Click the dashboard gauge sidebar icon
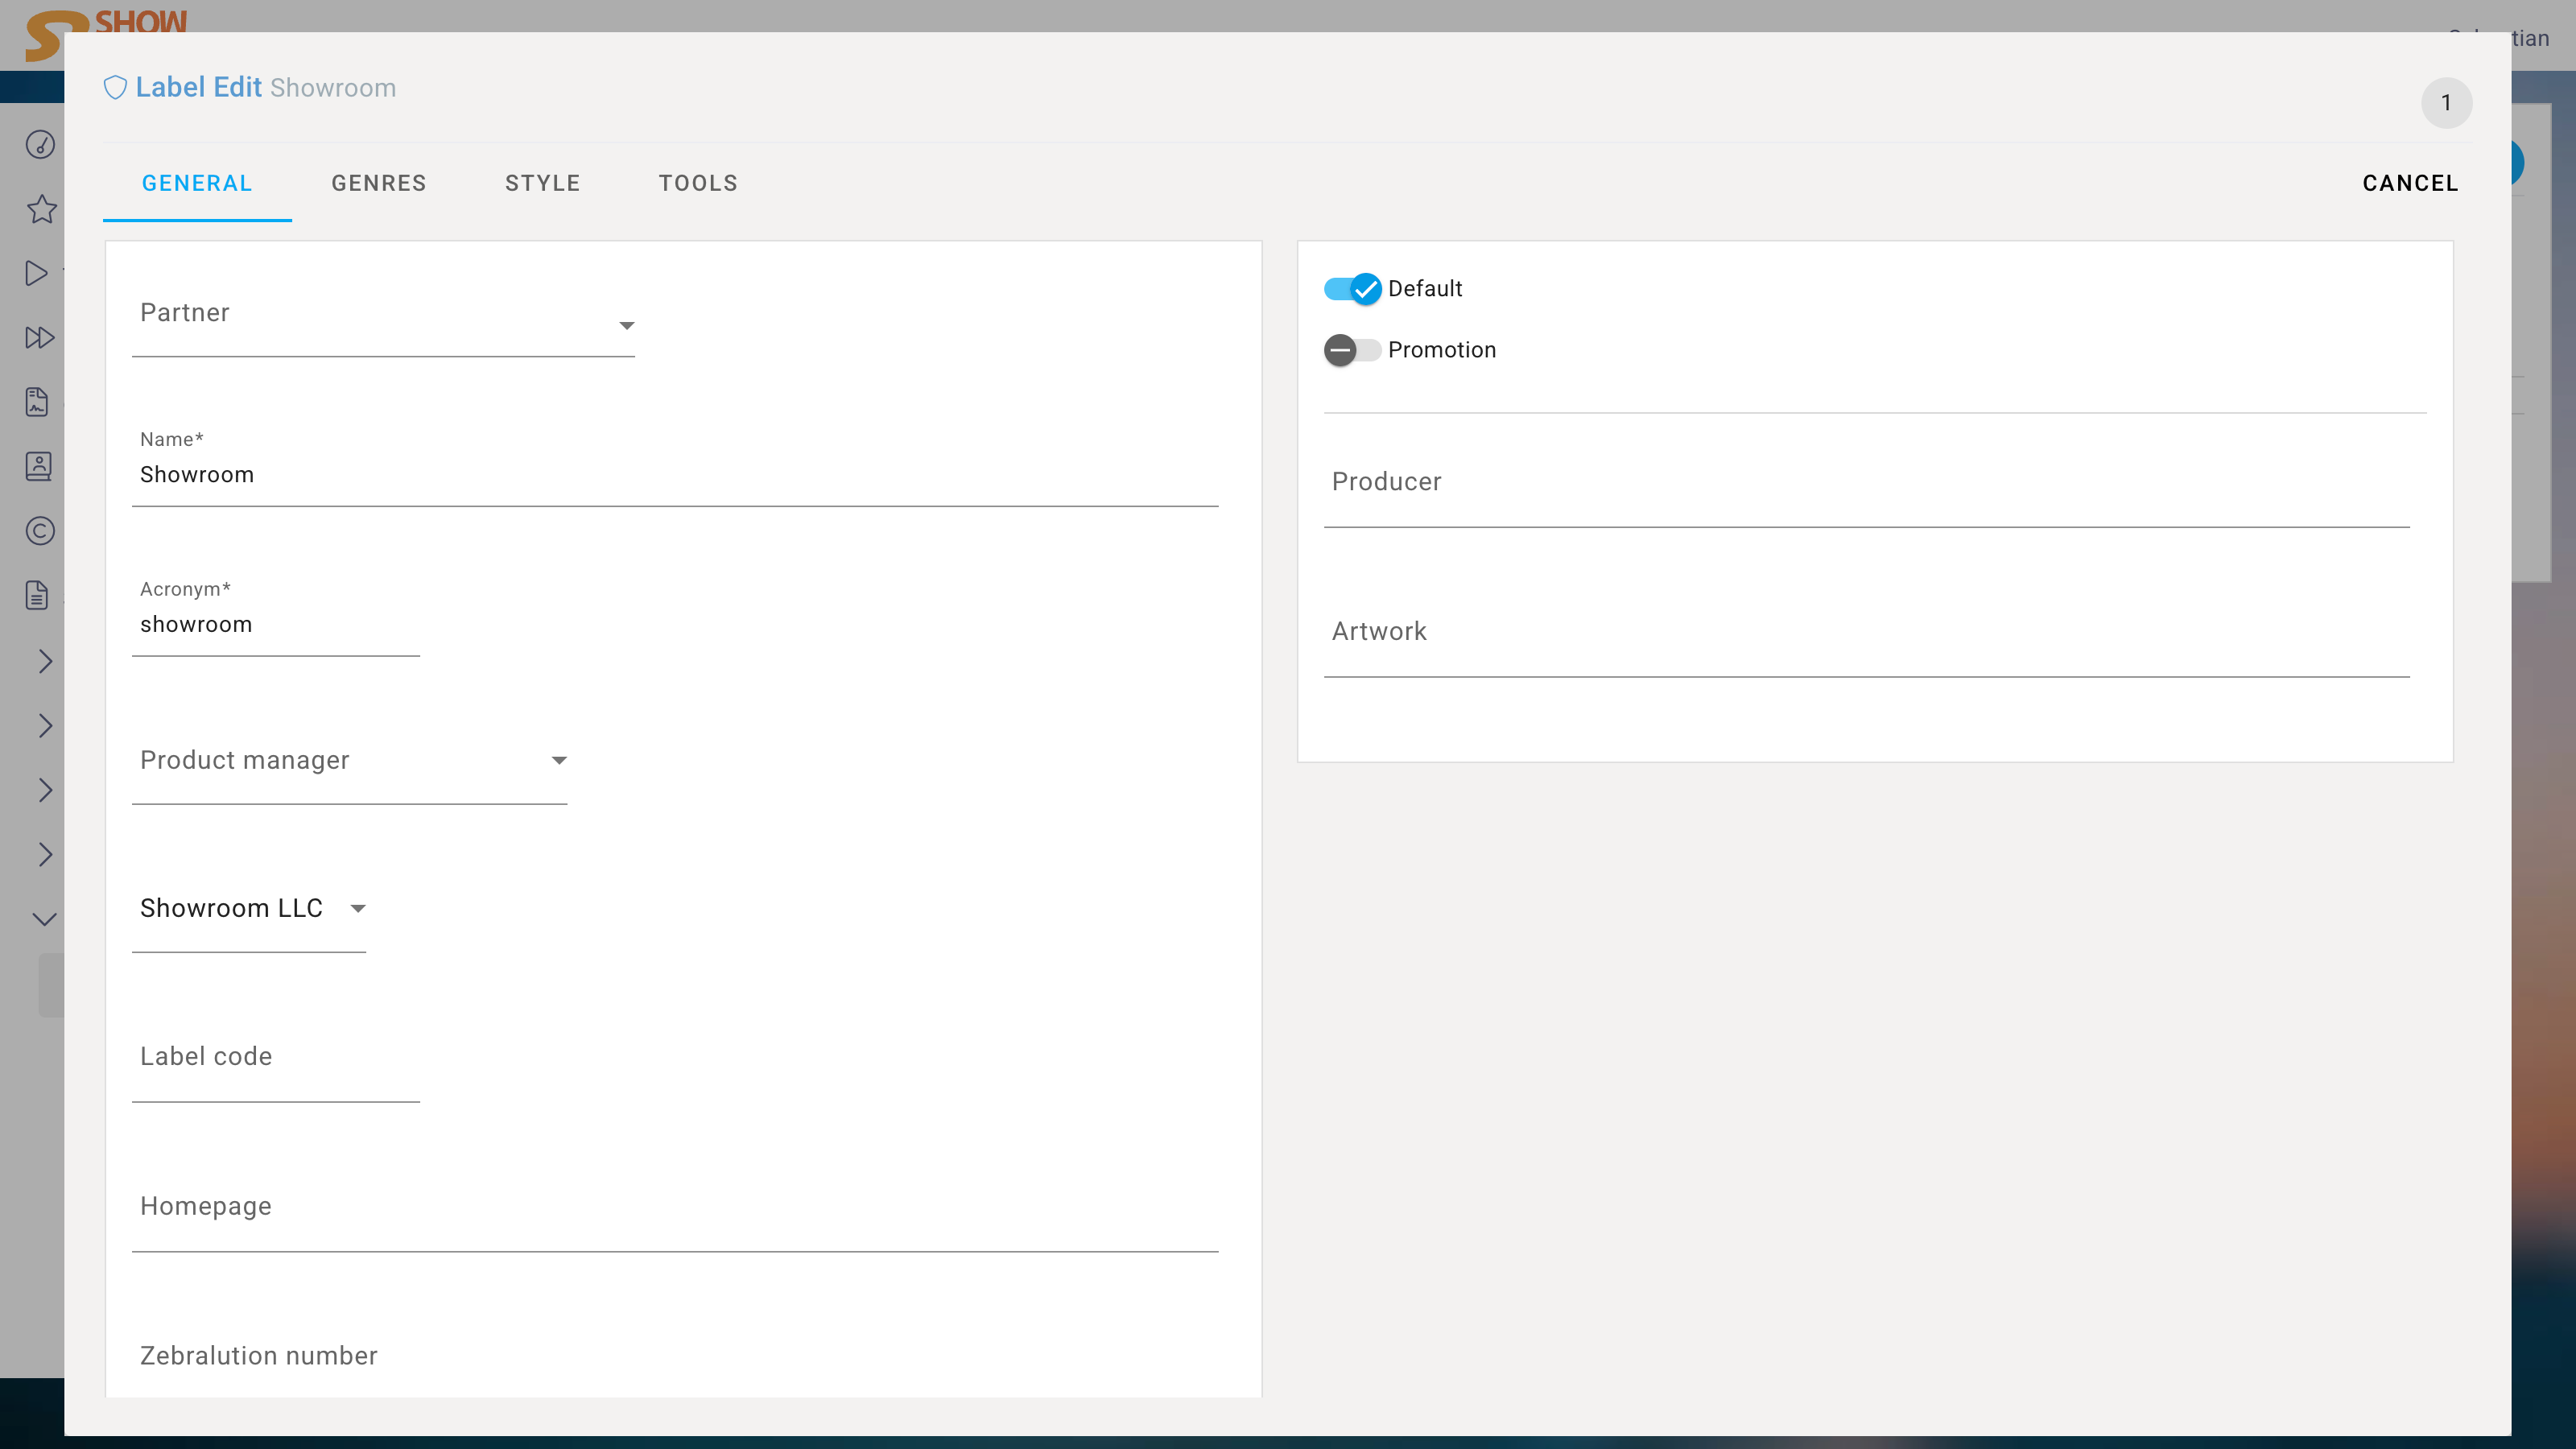2576x1449 pixels. (x=40, y=145)
